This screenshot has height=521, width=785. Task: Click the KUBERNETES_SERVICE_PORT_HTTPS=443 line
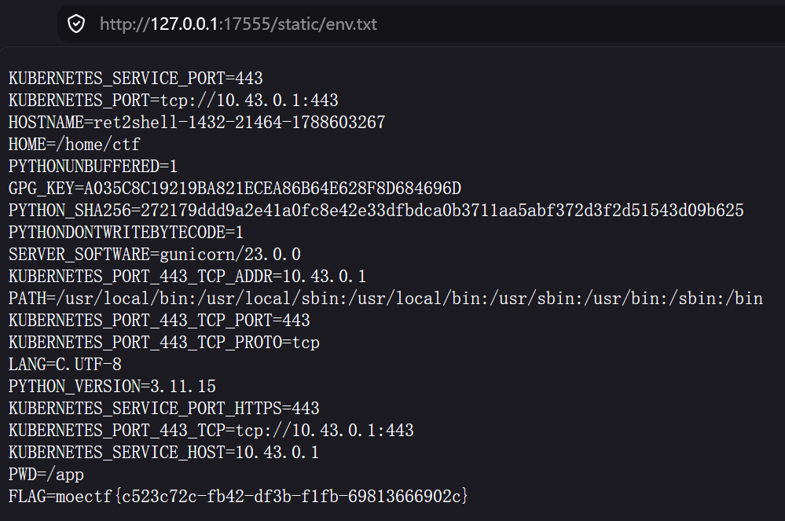click(164, 409)
